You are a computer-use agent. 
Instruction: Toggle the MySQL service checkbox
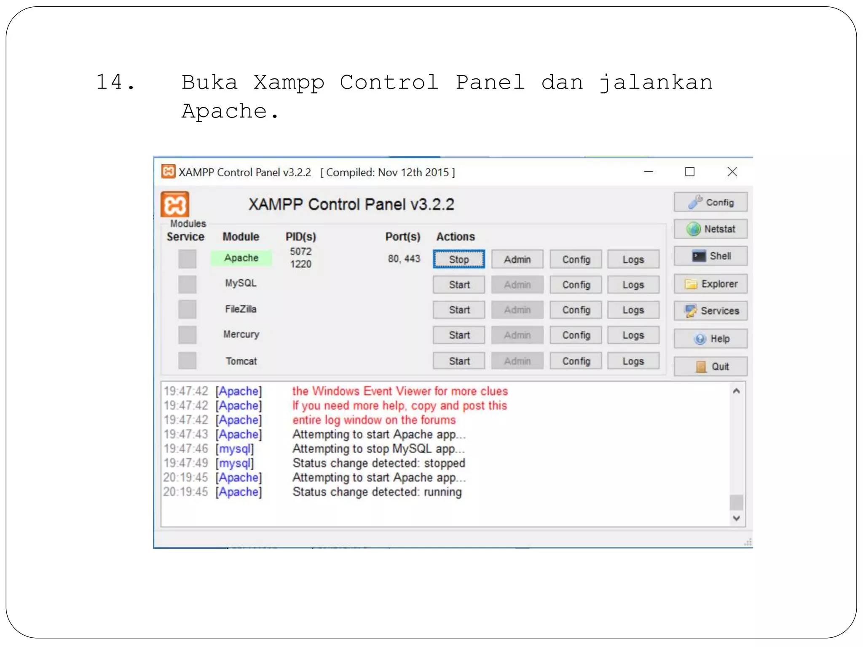point(187,284)
